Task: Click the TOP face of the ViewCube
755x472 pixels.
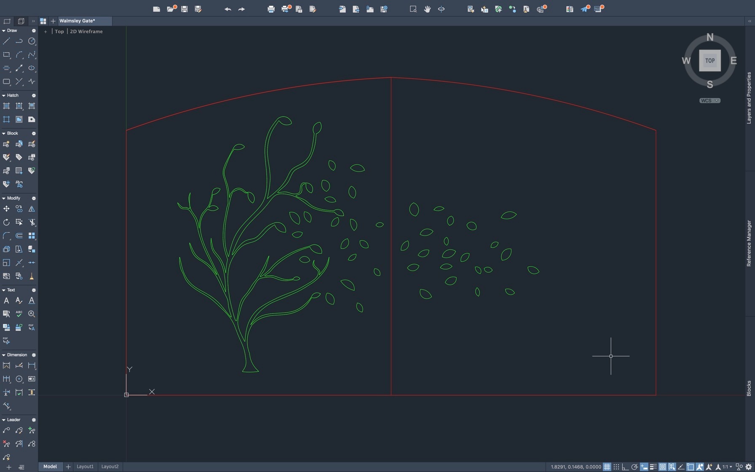Action: [x=710, y=61]
